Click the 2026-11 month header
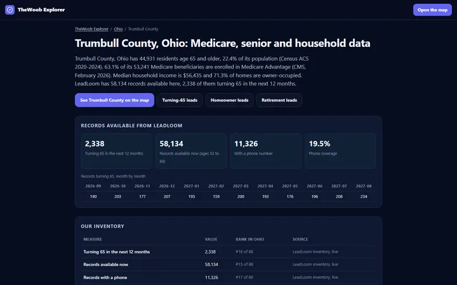Viewport: 457px width, 285px height. [142, 186]
